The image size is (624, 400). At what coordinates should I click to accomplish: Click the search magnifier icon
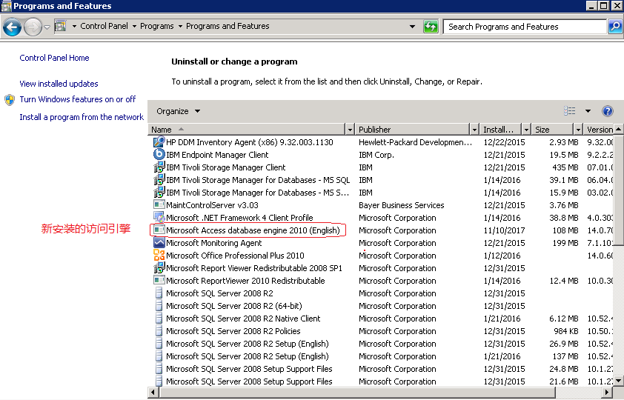pos(615,27)
